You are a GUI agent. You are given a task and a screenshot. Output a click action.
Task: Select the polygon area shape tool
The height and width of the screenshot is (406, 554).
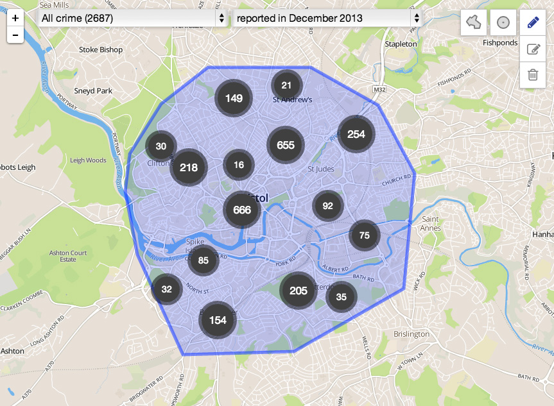(474, 22)
